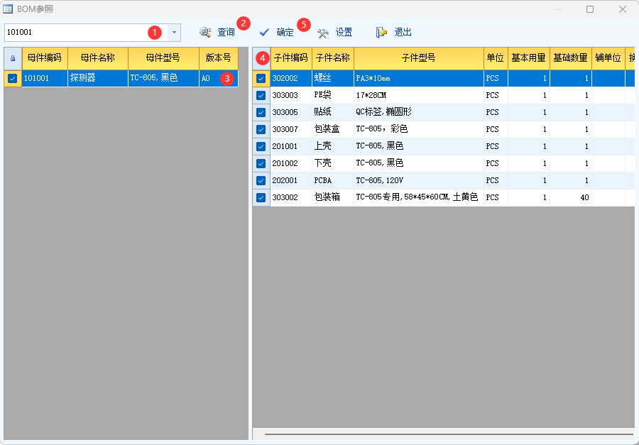This screenshot has height=445, width=639.
Task: Click the 17*28CM model cell
Action: [x=418, y=95]
